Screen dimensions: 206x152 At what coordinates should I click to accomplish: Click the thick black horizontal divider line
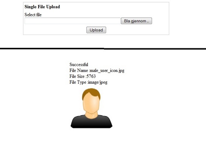103,49
